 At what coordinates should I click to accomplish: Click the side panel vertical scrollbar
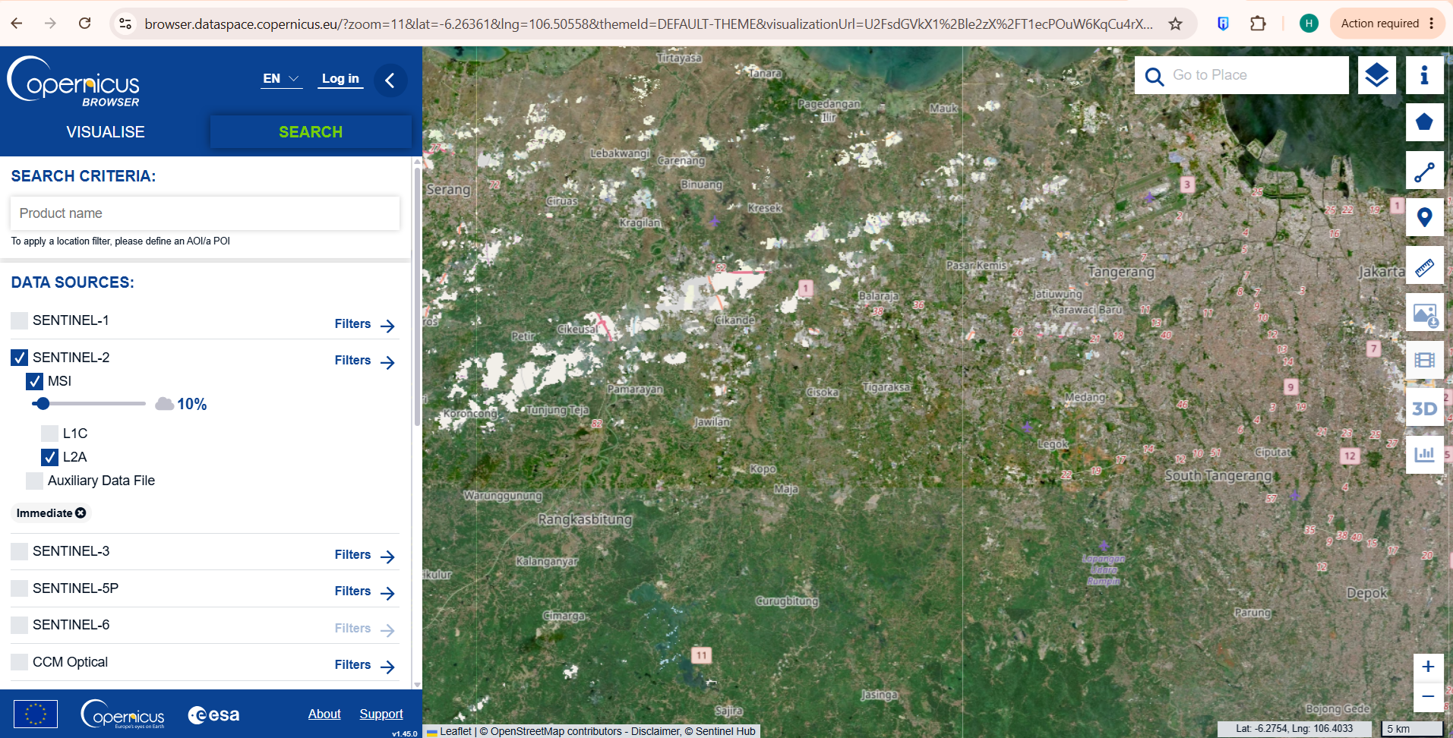(417, 296)
